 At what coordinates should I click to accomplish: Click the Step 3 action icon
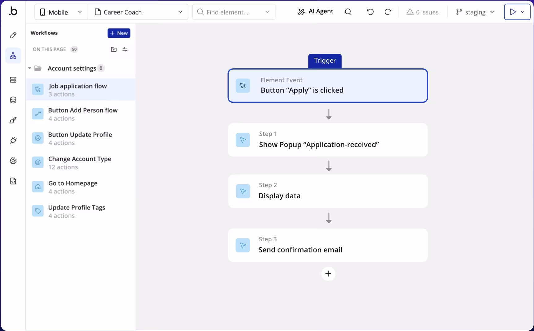pos(243,245)
